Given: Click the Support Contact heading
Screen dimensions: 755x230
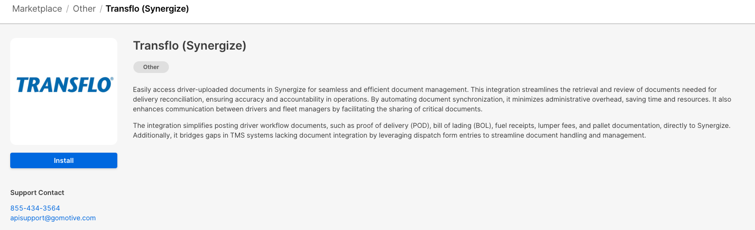Looking at the screenshot, I should tap(37, 193).
